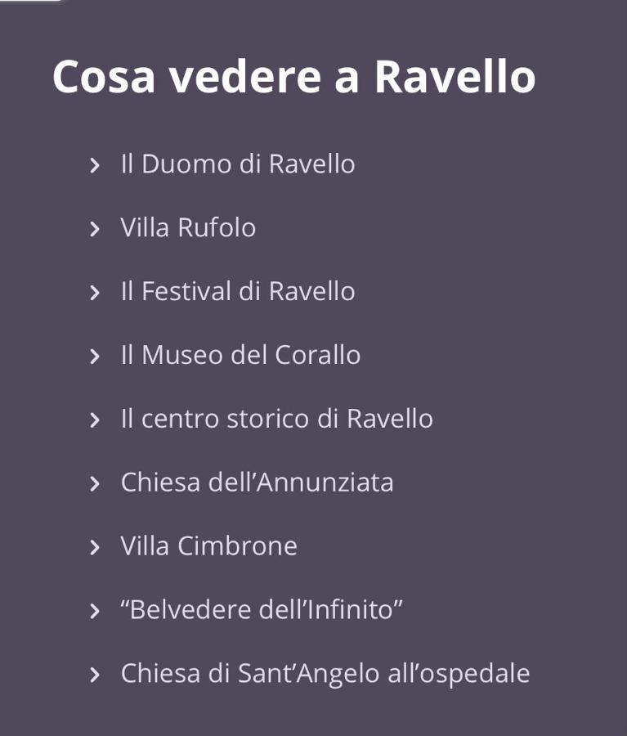Click the Cosa vedere a Ravello heading
The image size is (627, 736).
click(293, 77)
